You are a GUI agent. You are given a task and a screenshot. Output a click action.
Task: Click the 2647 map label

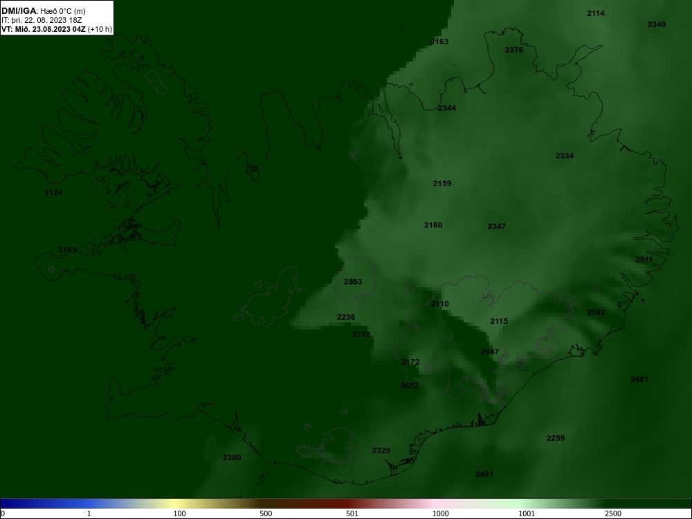pyautogui.click(x=489, y=352)
